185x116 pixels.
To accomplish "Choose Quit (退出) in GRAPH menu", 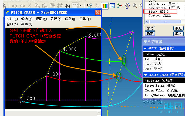I will pos(164,69).
